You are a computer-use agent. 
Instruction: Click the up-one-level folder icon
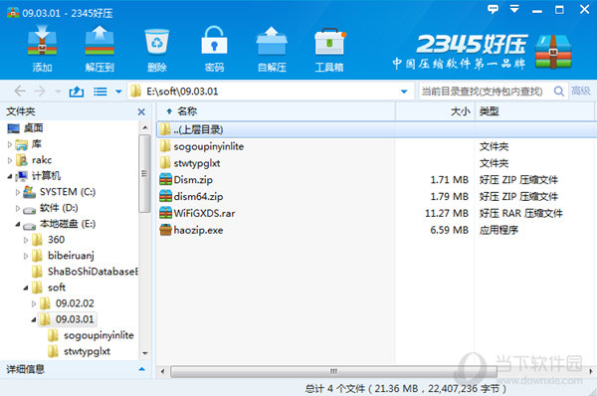[77, 92]
